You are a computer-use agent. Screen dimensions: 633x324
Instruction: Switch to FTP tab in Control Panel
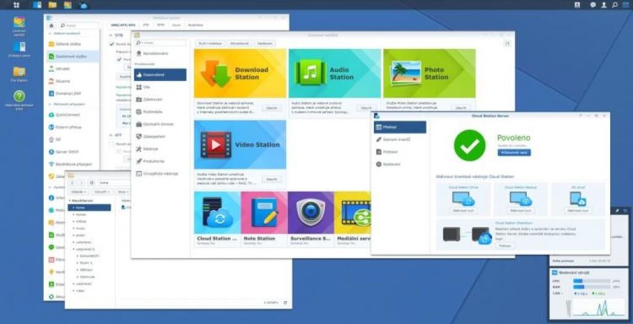(x=146, y=25)
